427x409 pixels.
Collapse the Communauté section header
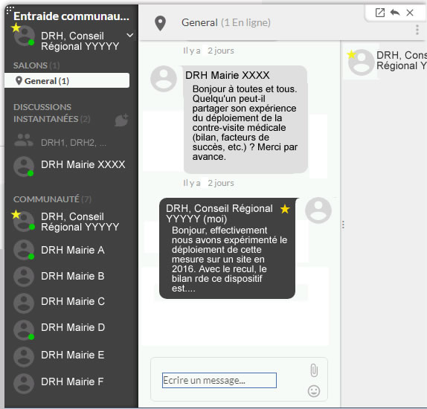[x=52, y=199]
